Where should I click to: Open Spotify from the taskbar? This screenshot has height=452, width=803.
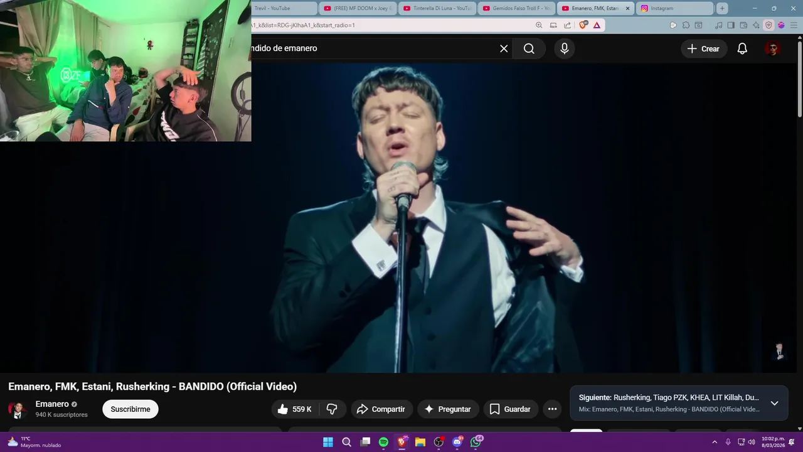coord(383,442)
